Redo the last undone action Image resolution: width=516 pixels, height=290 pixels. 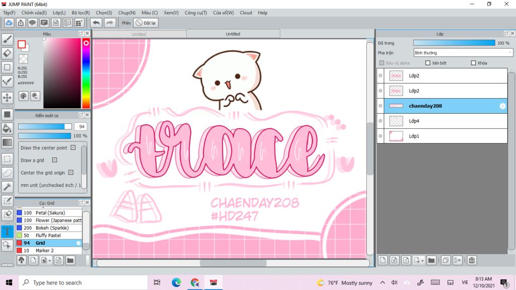pyautogui.click(x=109, y=23)
